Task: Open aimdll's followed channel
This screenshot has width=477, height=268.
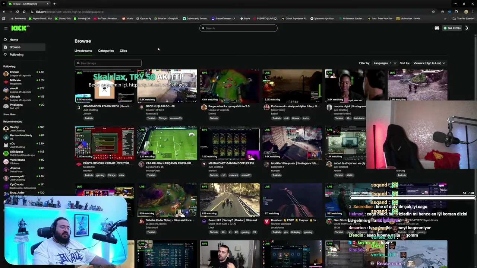Action: click(x=23, y=90)
